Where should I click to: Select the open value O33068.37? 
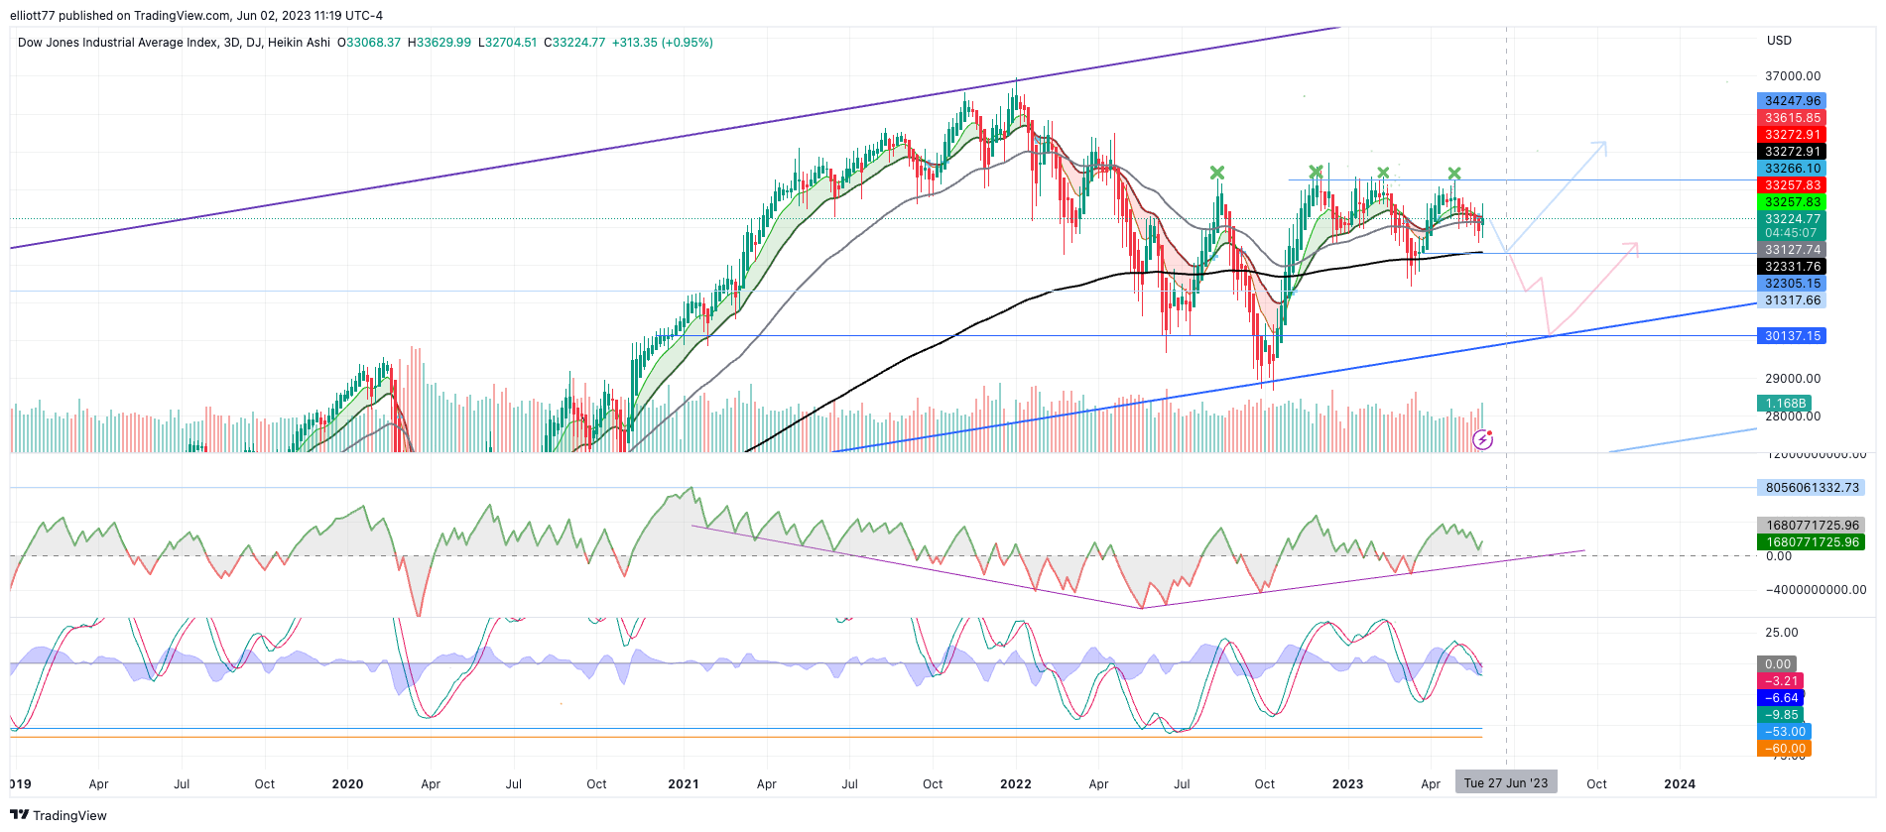pos(369,43)
